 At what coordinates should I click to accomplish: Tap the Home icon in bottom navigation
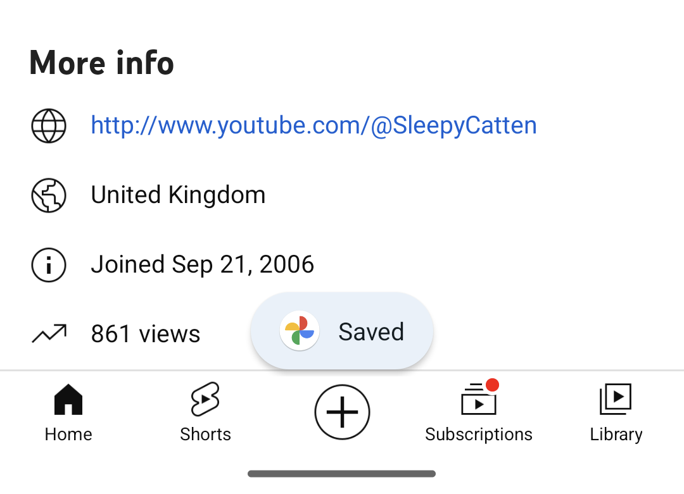(68, 400)
